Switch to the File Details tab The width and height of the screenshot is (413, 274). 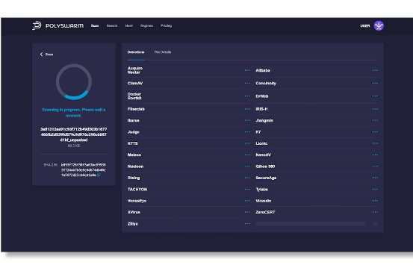point(163,52)
